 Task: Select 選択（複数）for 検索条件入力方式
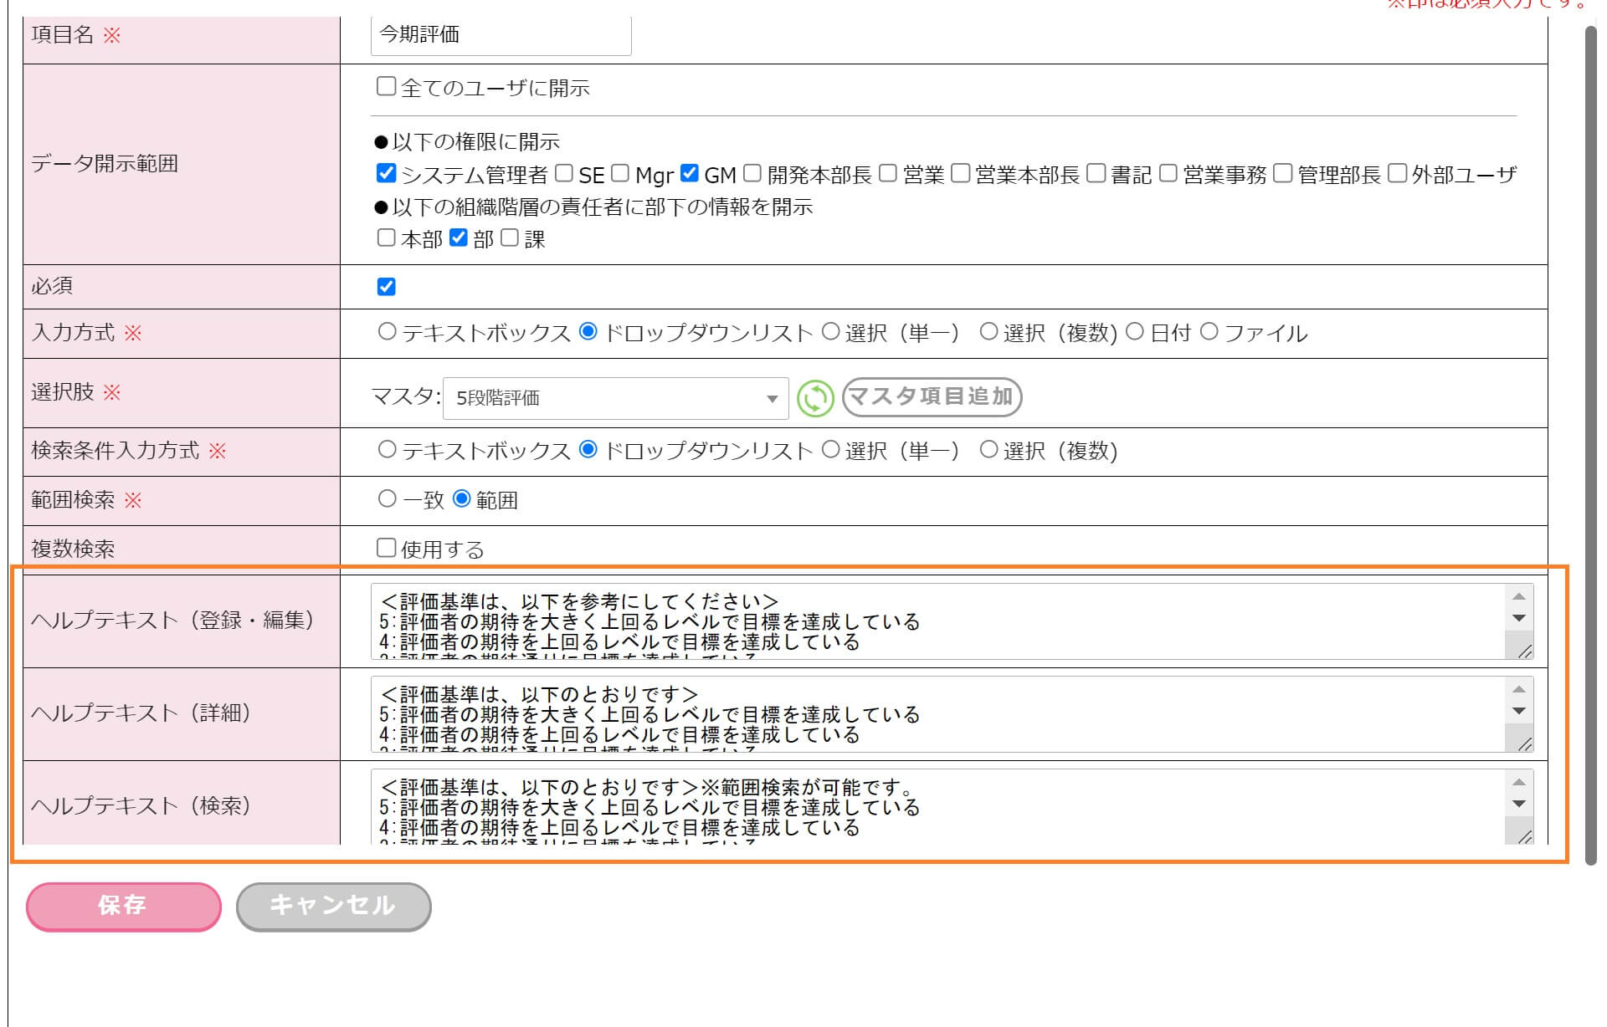[x=988, y=449]
